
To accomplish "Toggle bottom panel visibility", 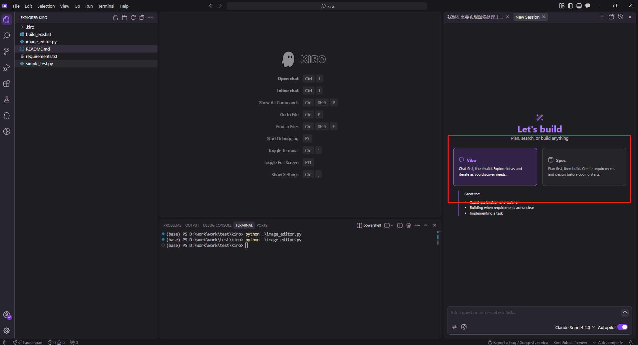I will [x=579, y=6].
